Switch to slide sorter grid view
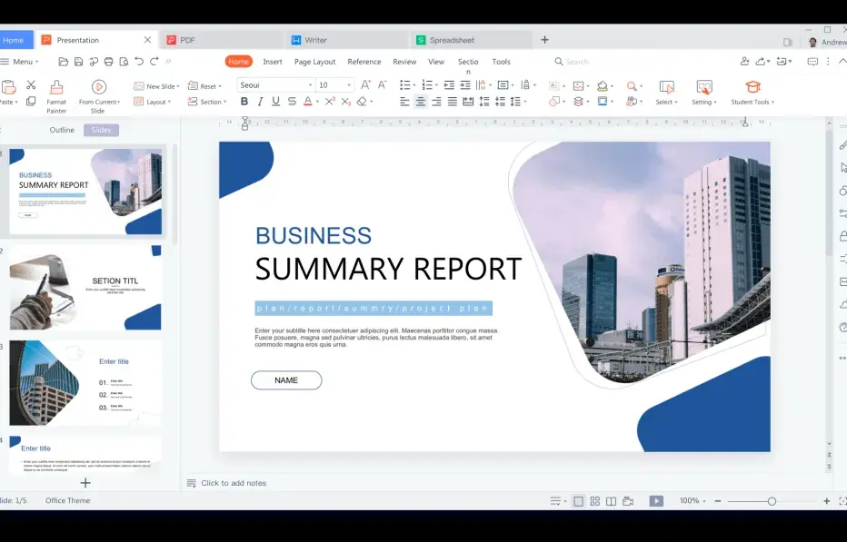The width and height of the screenshot is (847, 542). pyautogui.click(x=594, y=501)
